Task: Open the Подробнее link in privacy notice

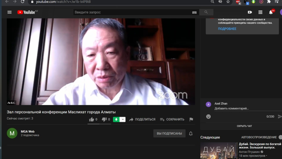Action: [x=227, y=29]
